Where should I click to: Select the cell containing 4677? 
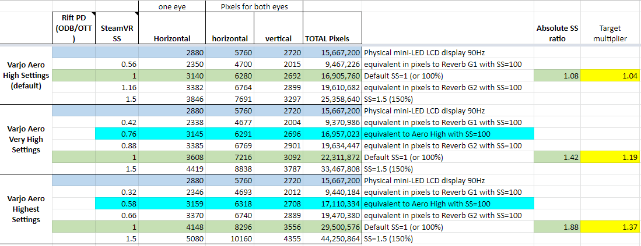pos(230,122)
